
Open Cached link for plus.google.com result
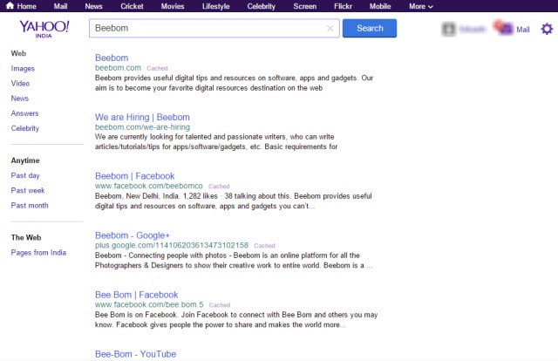(x=264, y=246)
